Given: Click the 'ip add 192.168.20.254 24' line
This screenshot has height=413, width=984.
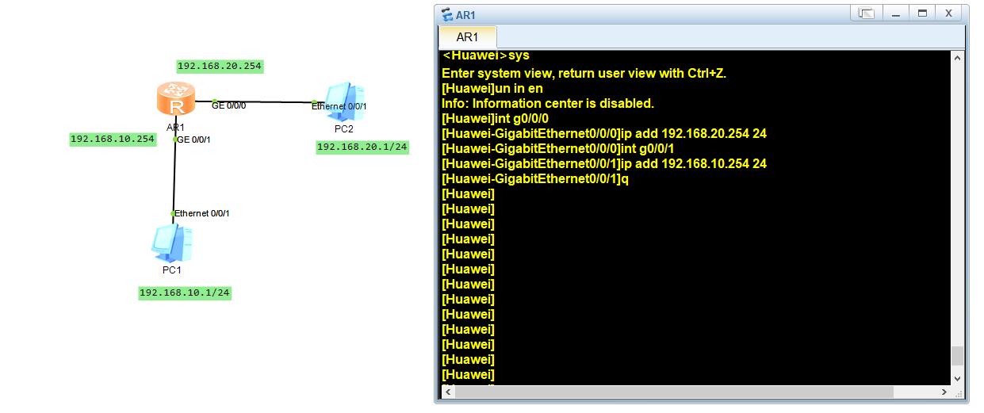Looking at the screenshot, I should 604,133.
